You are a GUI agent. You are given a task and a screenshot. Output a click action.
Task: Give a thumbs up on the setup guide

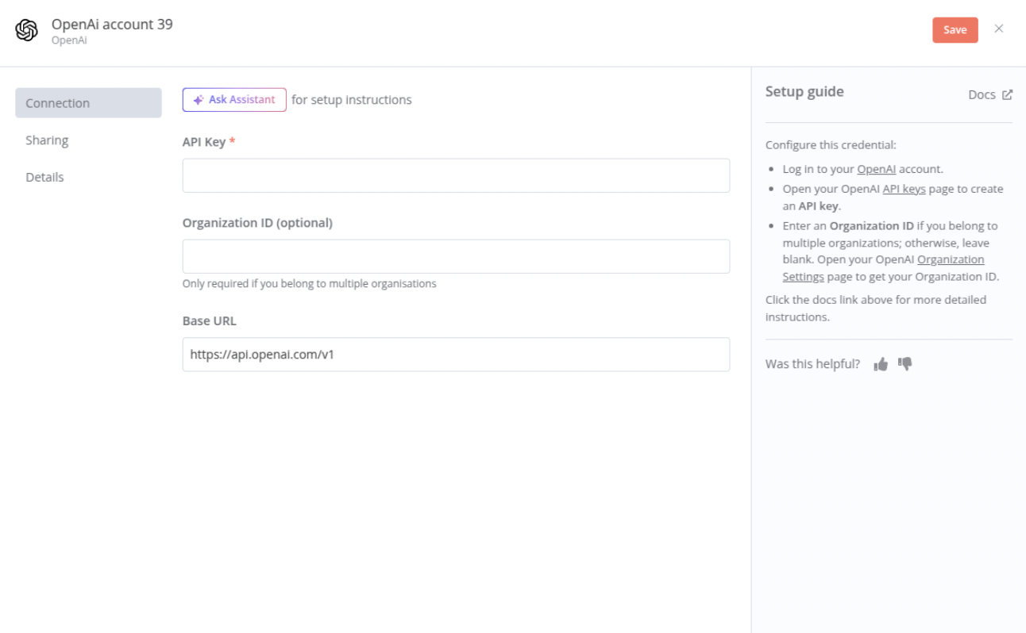881,363
